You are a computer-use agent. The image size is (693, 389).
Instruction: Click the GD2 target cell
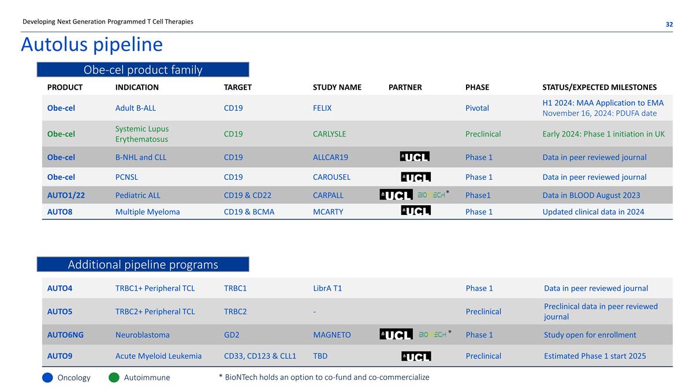pyautogui.click(x=232, y=335)
